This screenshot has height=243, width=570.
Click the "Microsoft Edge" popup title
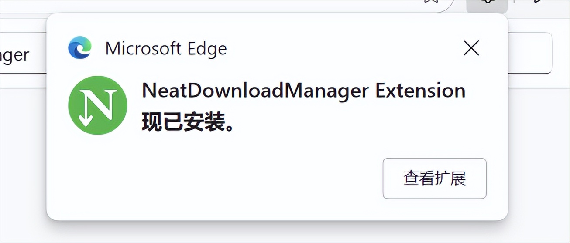click(x=166, y=48)
